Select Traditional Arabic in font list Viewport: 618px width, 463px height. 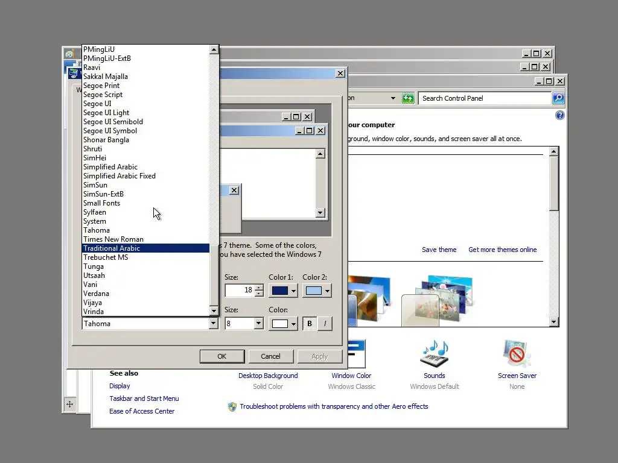146,248
